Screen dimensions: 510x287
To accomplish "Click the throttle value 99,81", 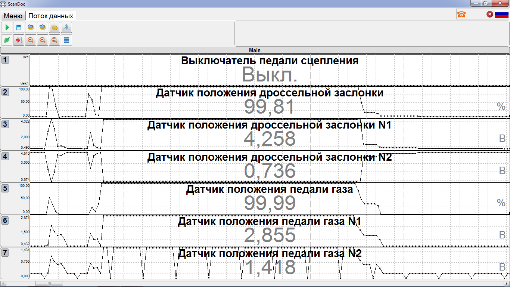I will pos(270,107).
